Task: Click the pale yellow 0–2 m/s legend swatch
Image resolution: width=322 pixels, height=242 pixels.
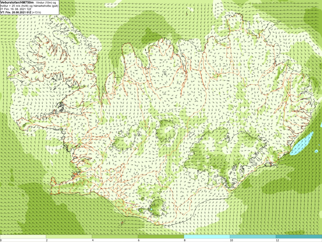Action: pos(23,237)
